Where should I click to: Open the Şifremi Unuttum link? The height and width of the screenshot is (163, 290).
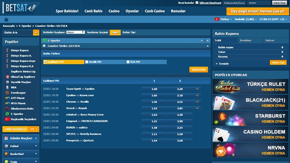tap(210, 3)
